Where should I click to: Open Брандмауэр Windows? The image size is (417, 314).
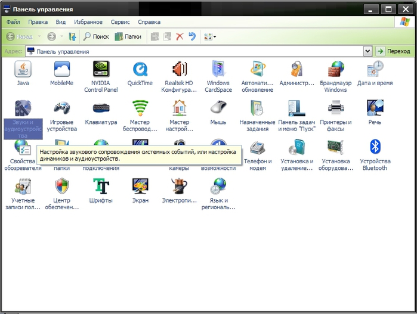point(336,76)
